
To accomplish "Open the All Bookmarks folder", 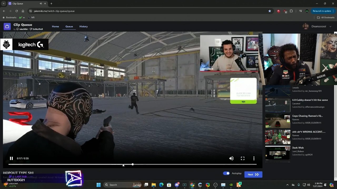I will [326, 18].
